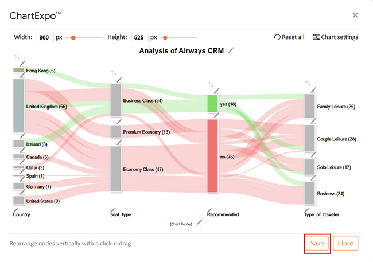Edit the chart title with the pencil icon
The height and width of the screenshot is (262, 373).
click(231, 50)
